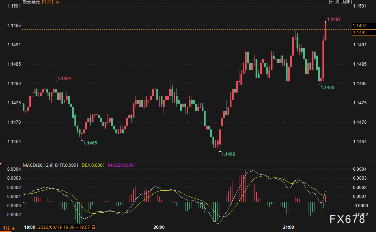This screenshot has height=232, width=376.
Task: Click the MACD(26,12,9) indicator label
Action: point(38,165)
